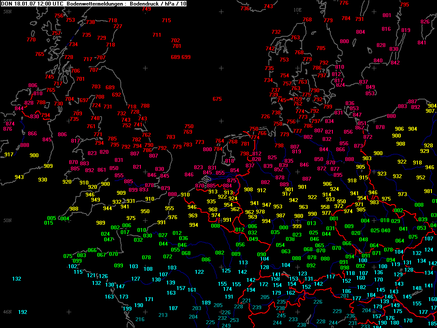Select the pink 841 reading near the right edge
Viewport: 437px width, 328px height.
(x=422, y=42)
